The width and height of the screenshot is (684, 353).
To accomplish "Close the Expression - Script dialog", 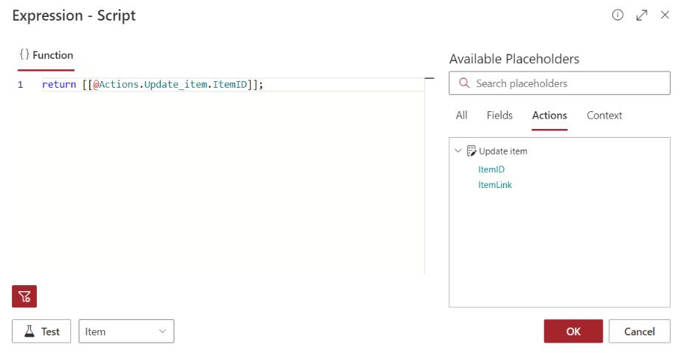I will [665, 15].
